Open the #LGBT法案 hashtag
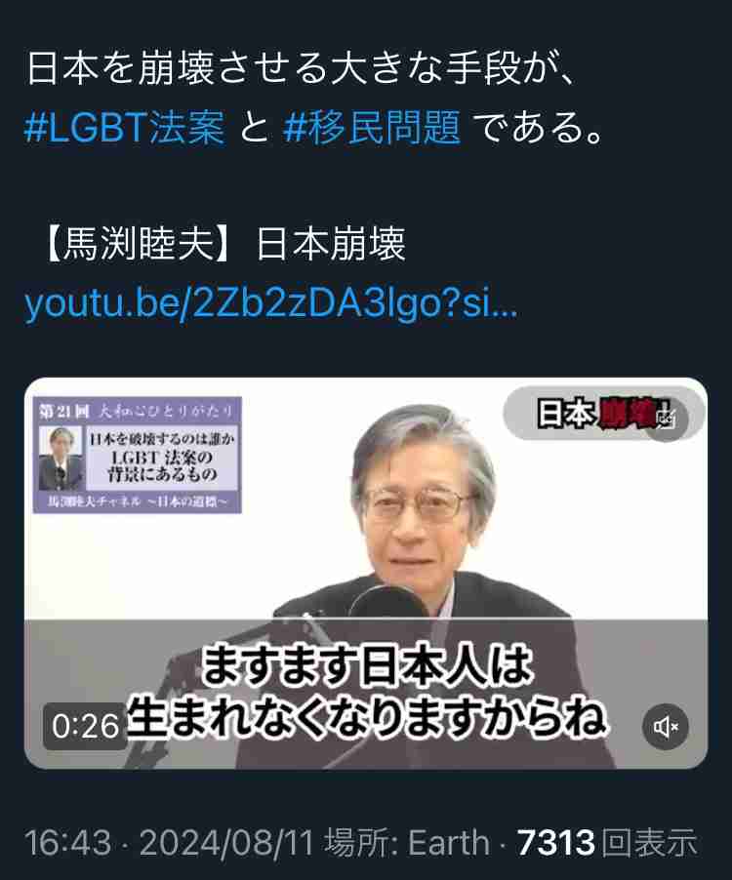This screenshot has height=880, width=732. [125, 127]
